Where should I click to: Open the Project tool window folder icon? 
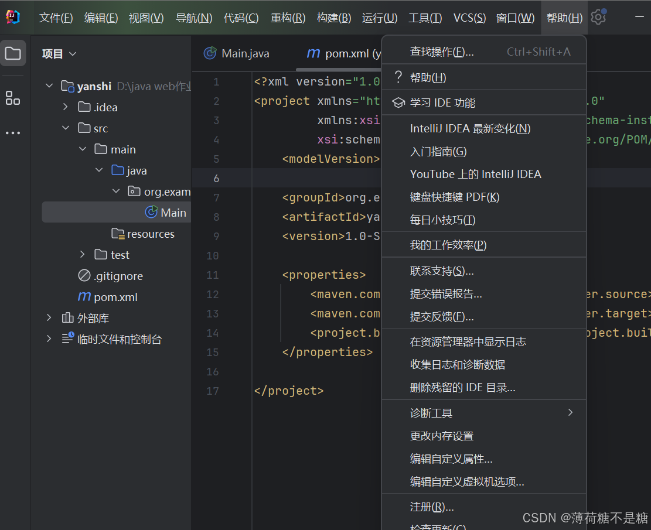[x=13, y=53]
